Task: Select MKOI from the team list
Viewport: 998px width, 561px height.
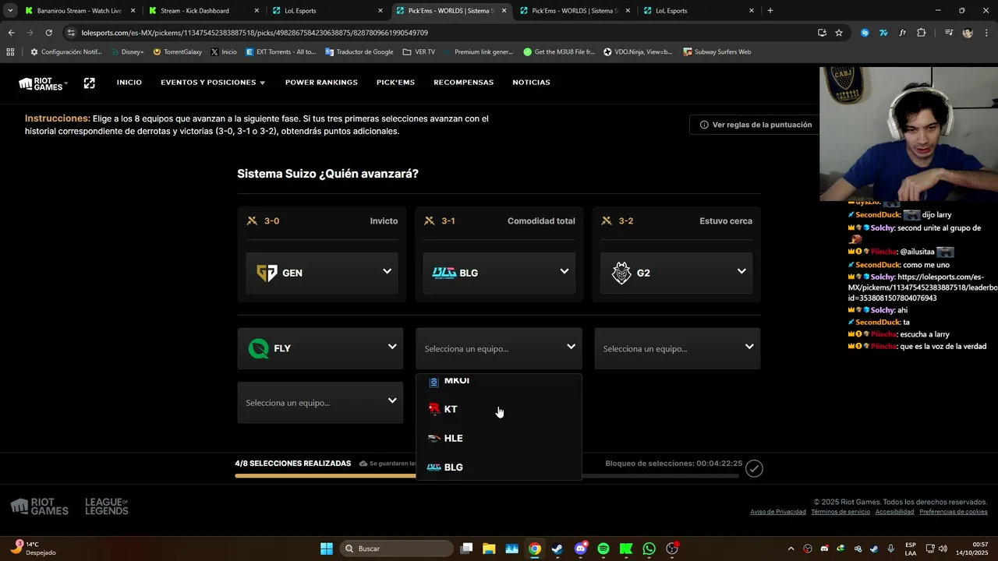Action: [x=499, y=381]
